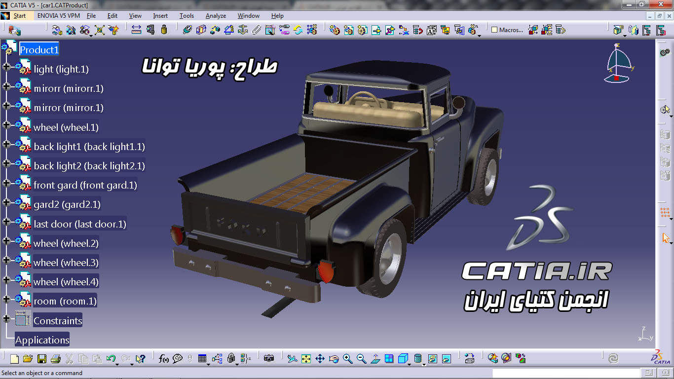Select mirror (mirror.1) in the tree

click(x=69, y=108)
